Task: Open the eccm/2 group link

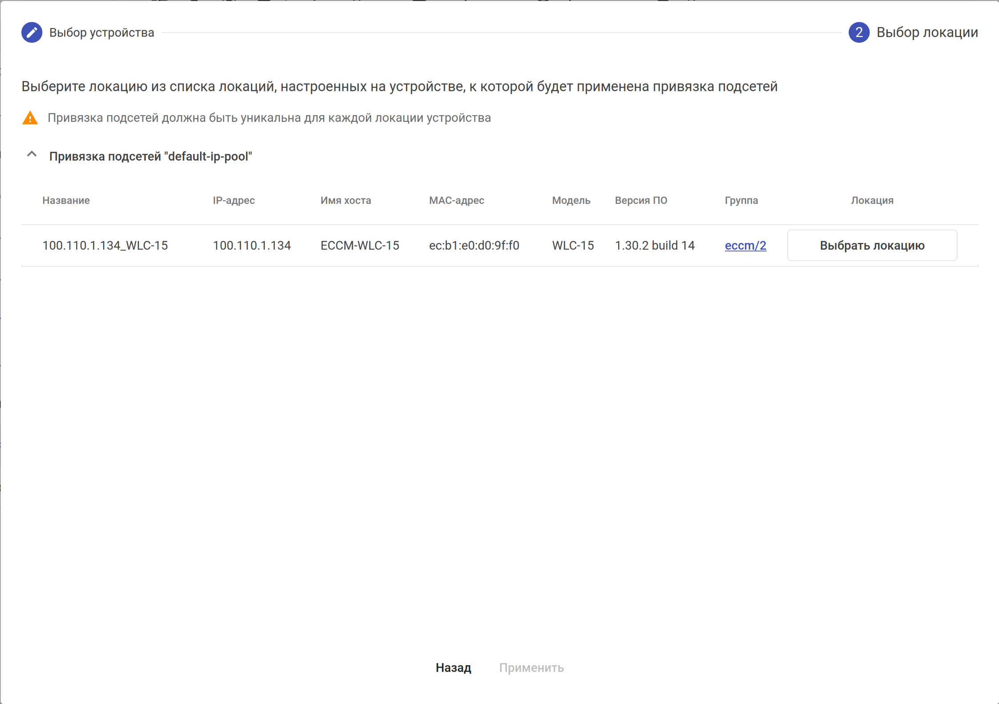Action: 745,245
